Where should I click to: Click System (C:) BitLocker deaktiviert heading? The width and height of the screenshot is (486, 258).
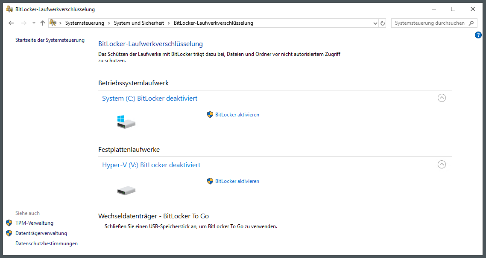[150, 99]
